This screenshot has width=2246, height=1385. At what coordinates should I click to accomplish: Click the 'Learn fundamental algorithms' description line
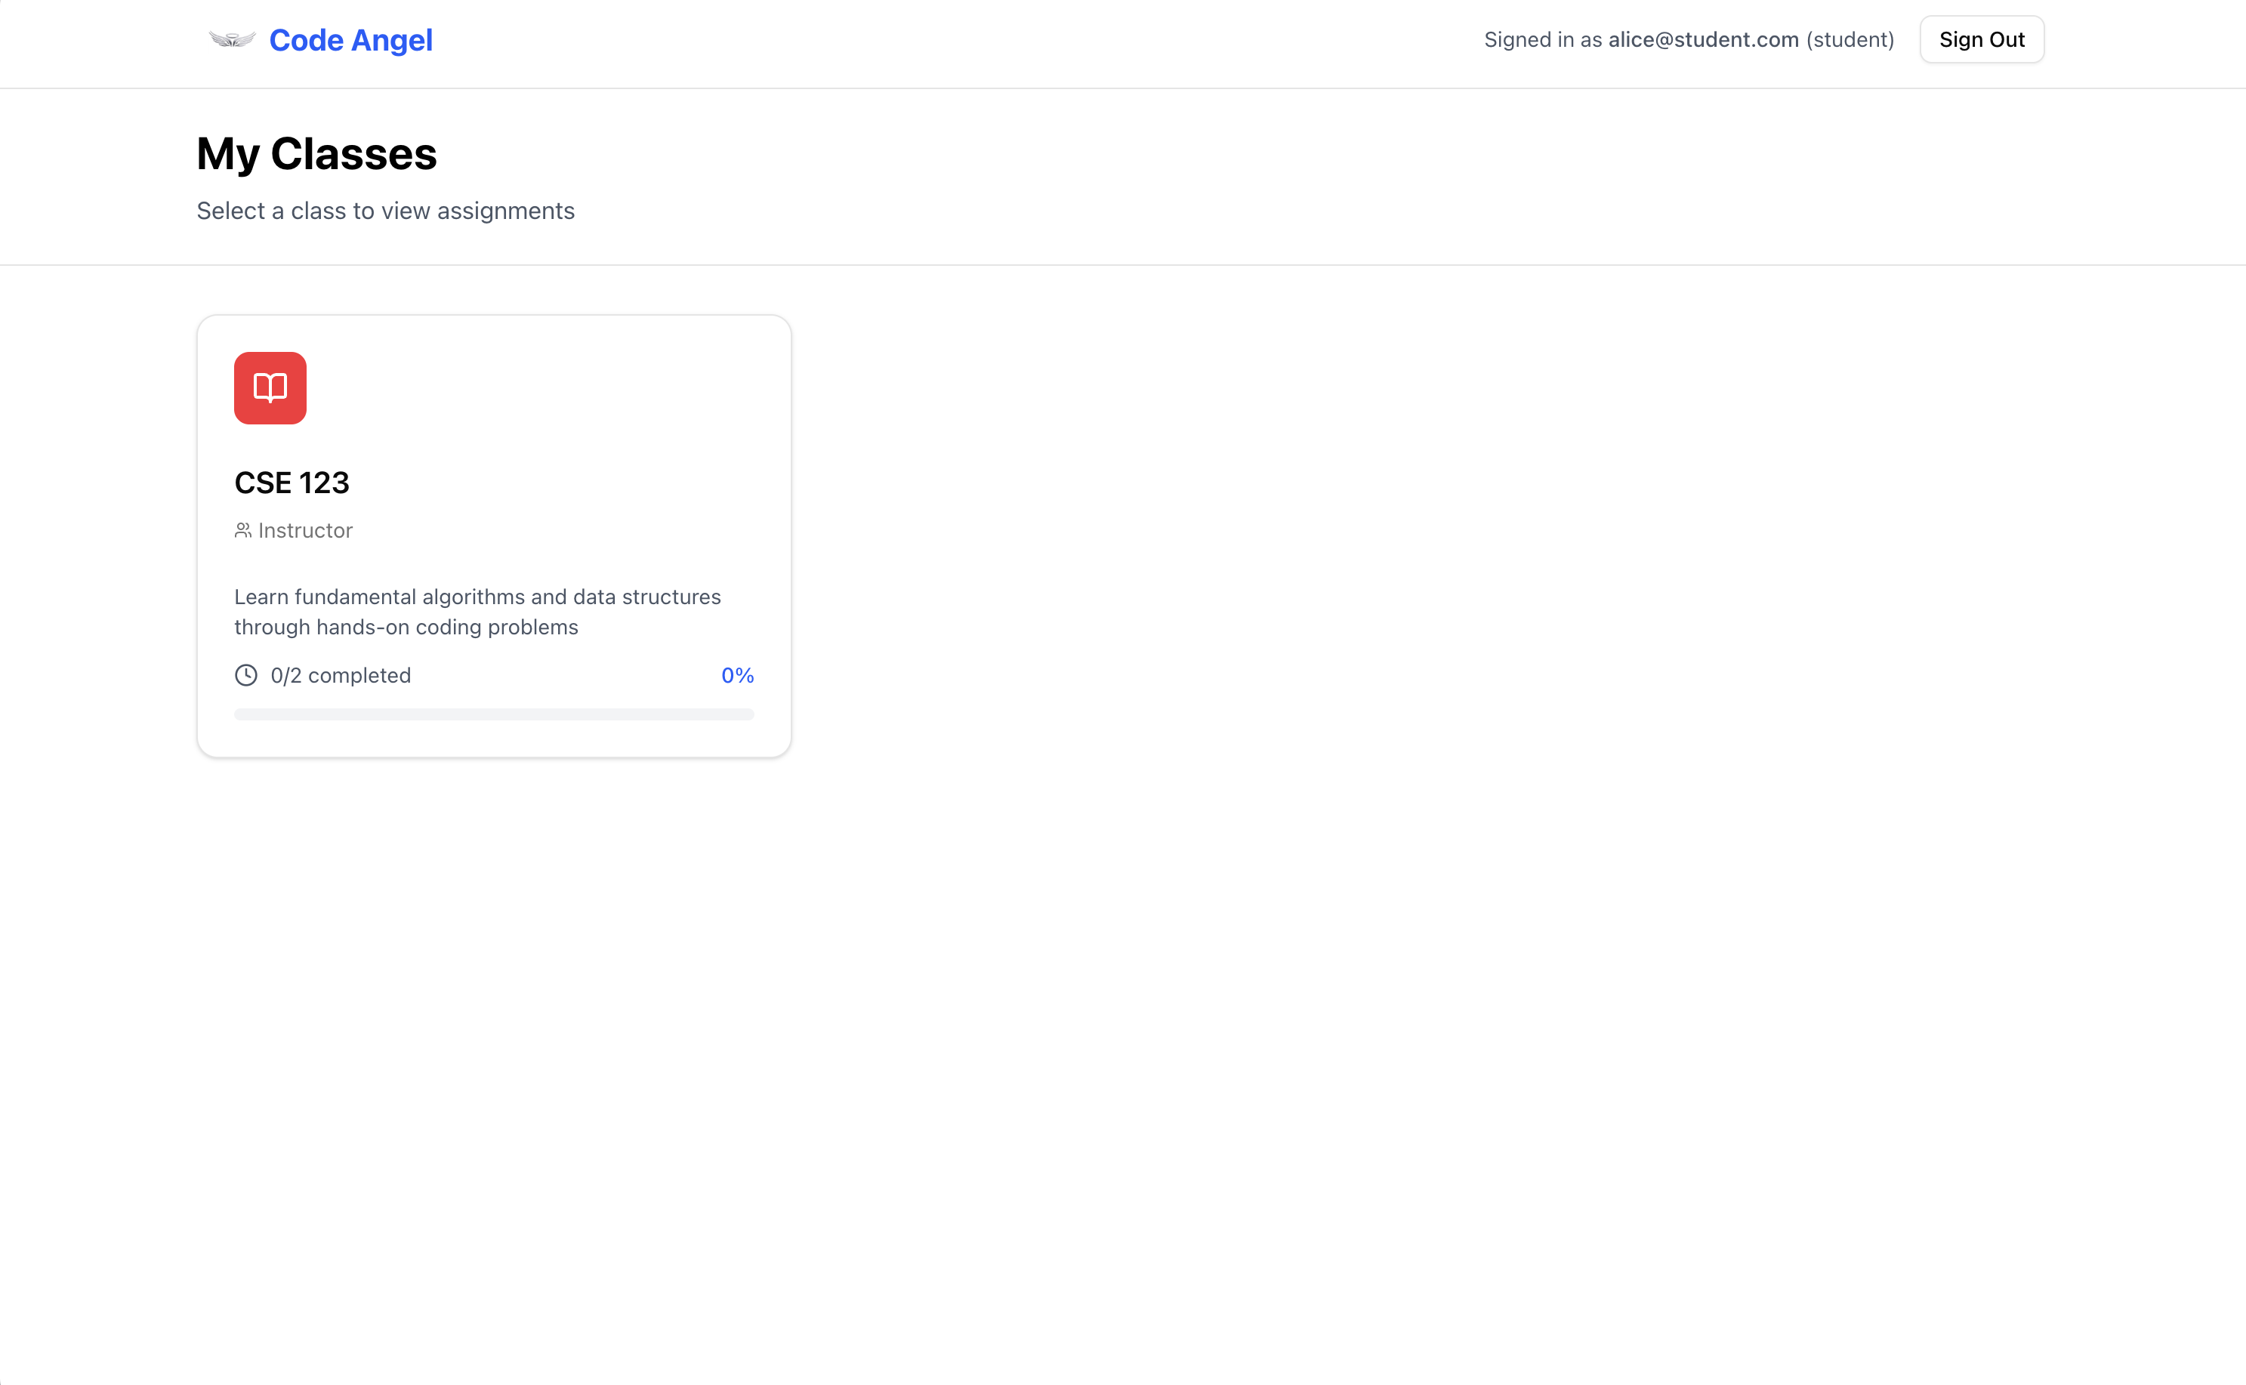point(477,597)
